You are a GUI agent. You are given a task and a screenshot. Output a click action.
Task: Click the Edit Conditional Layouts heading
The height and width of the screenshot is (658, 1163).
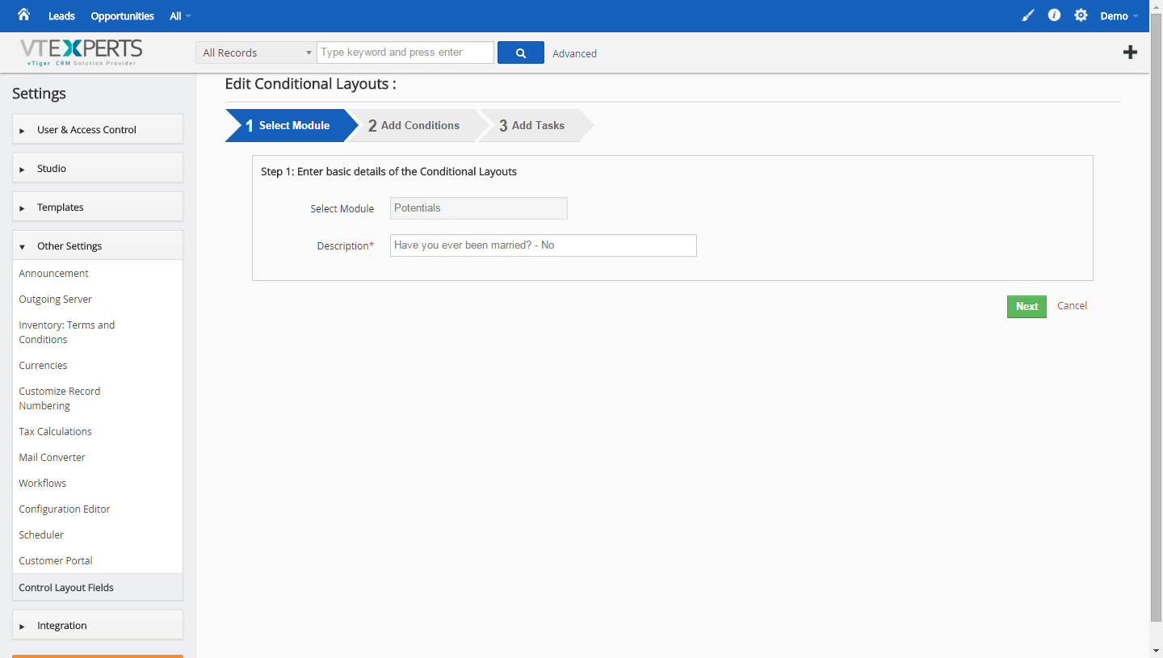coord(310,84)
